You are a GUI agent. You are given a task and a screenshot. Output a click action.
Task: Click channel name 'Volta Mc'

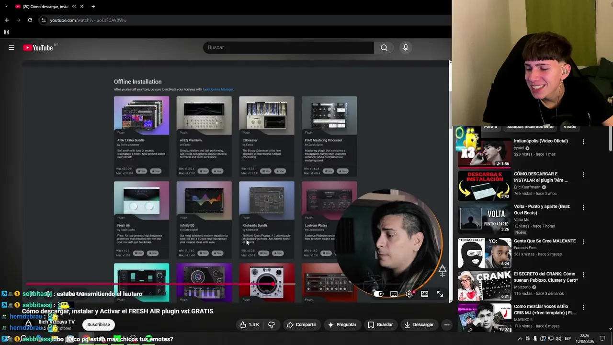tap(522, 219)
